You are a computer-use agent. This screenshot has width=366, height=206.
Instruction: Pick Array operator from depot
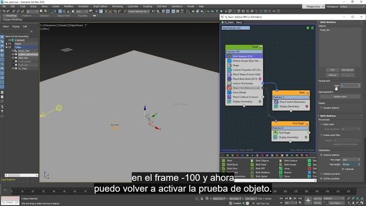click(x=285, y=168)
